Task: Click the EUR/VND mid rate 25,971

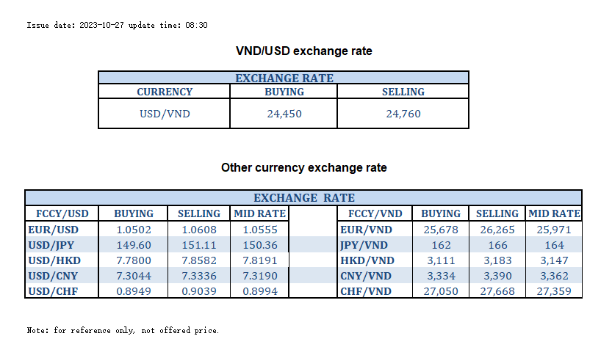Action: pos(555,230)
